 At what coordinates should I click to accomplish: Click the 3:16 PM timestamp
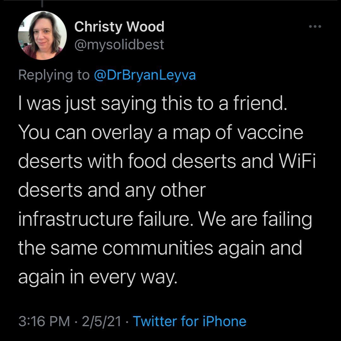tap(44, 321)
